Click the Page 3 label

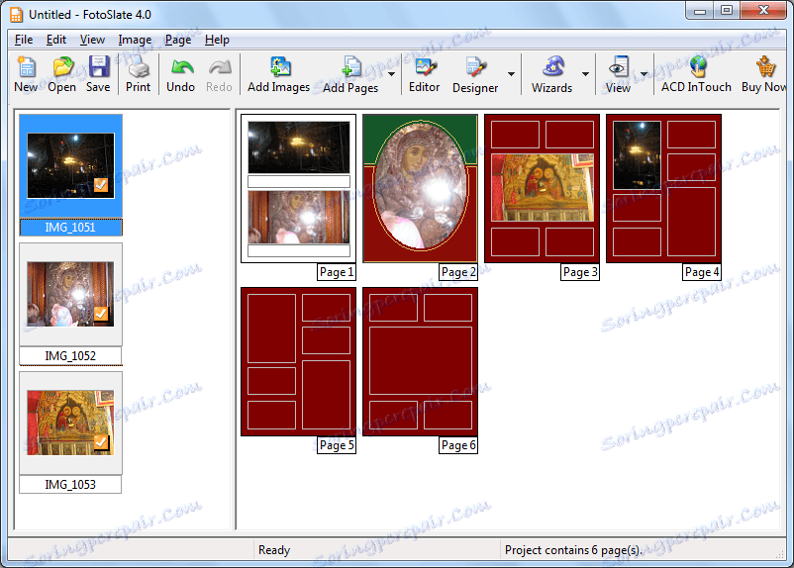pyautogui.click(x=580, y=272)
